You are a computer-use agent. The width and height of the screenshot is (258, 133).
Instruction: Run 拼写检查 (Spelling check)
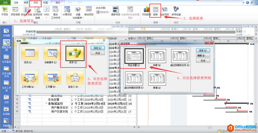pos(176,11)
